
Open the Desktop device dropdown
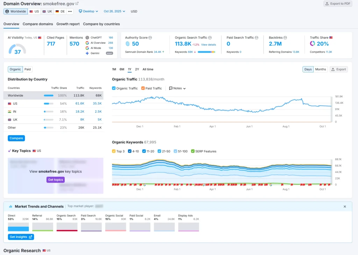coord(88,11)
